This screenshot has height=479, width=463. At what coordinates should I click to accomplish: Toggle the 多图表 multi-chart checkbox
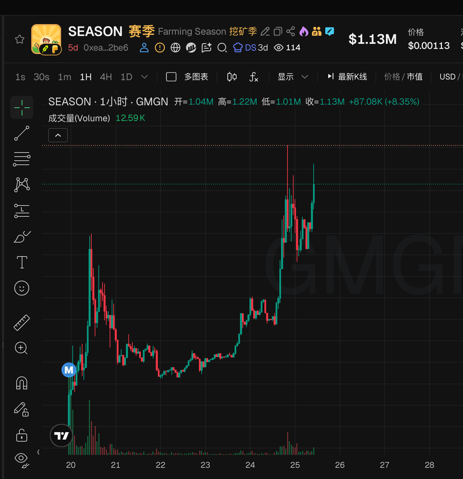[171, 77]
